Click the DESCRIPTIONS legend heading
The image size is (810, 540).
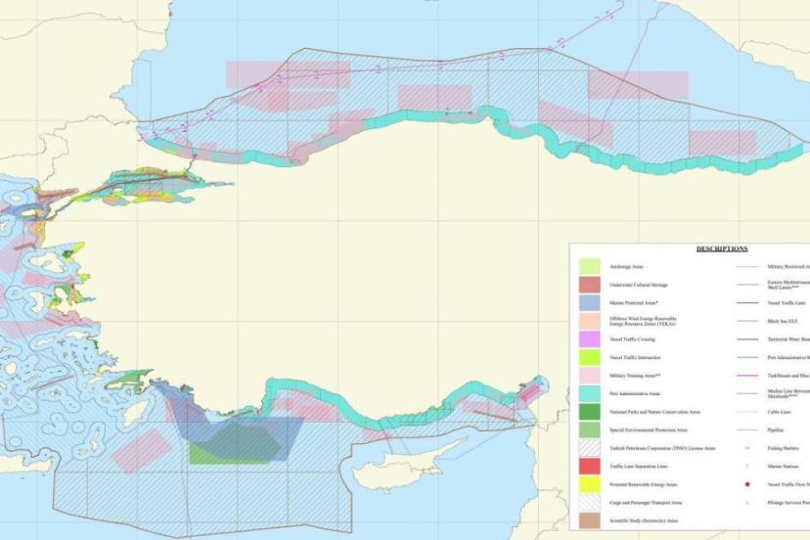(x=722, y=248)
